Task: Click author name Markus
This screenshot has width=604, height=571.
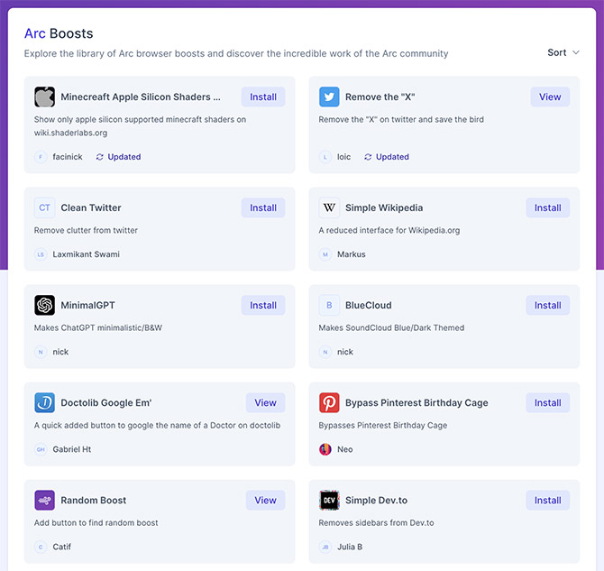Action: pyautogui.click(x=352, y=254)
